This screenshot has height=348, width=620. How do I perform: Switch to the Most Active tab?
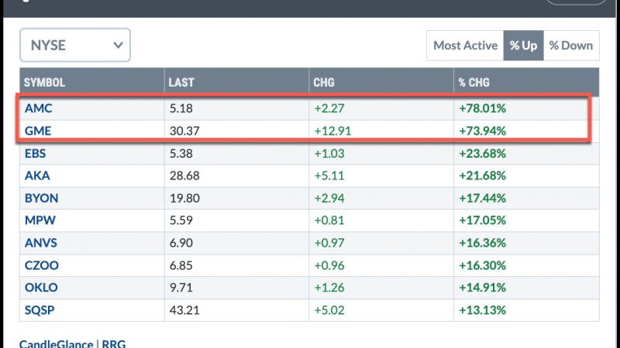pos(465,46)
